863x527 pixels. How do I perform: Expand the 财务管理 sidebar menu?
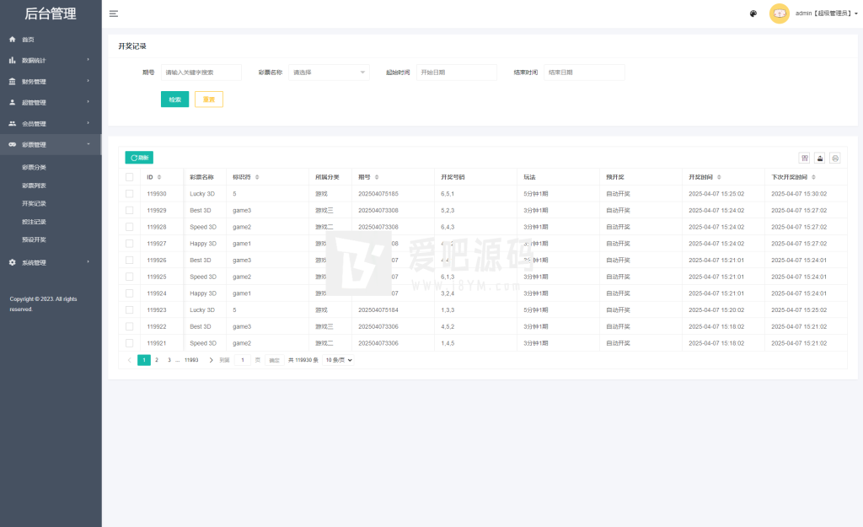pyautogui.click(x=51, y=82)
